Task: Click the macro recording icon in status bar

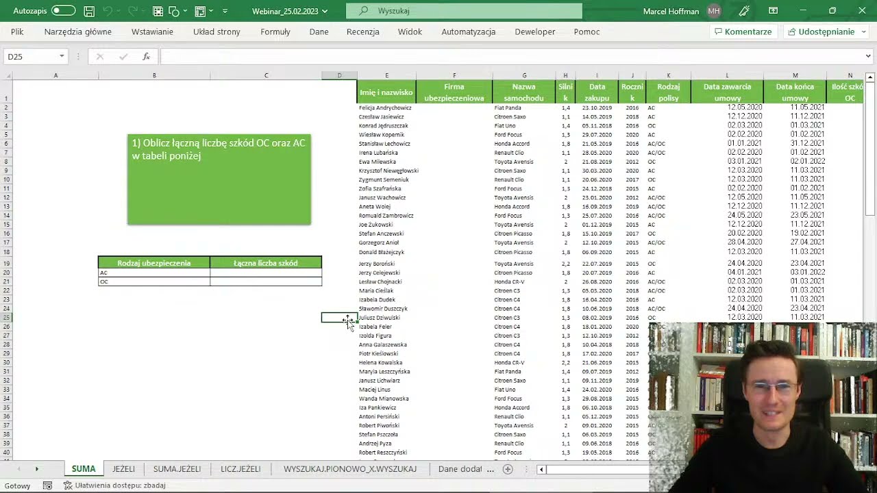Action: [47, 485]
